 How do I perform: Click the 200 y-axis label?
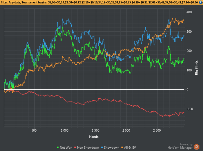(189, 51)
